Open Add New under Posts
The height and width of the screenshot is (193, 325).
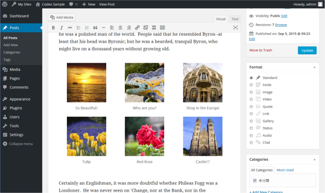11,45
